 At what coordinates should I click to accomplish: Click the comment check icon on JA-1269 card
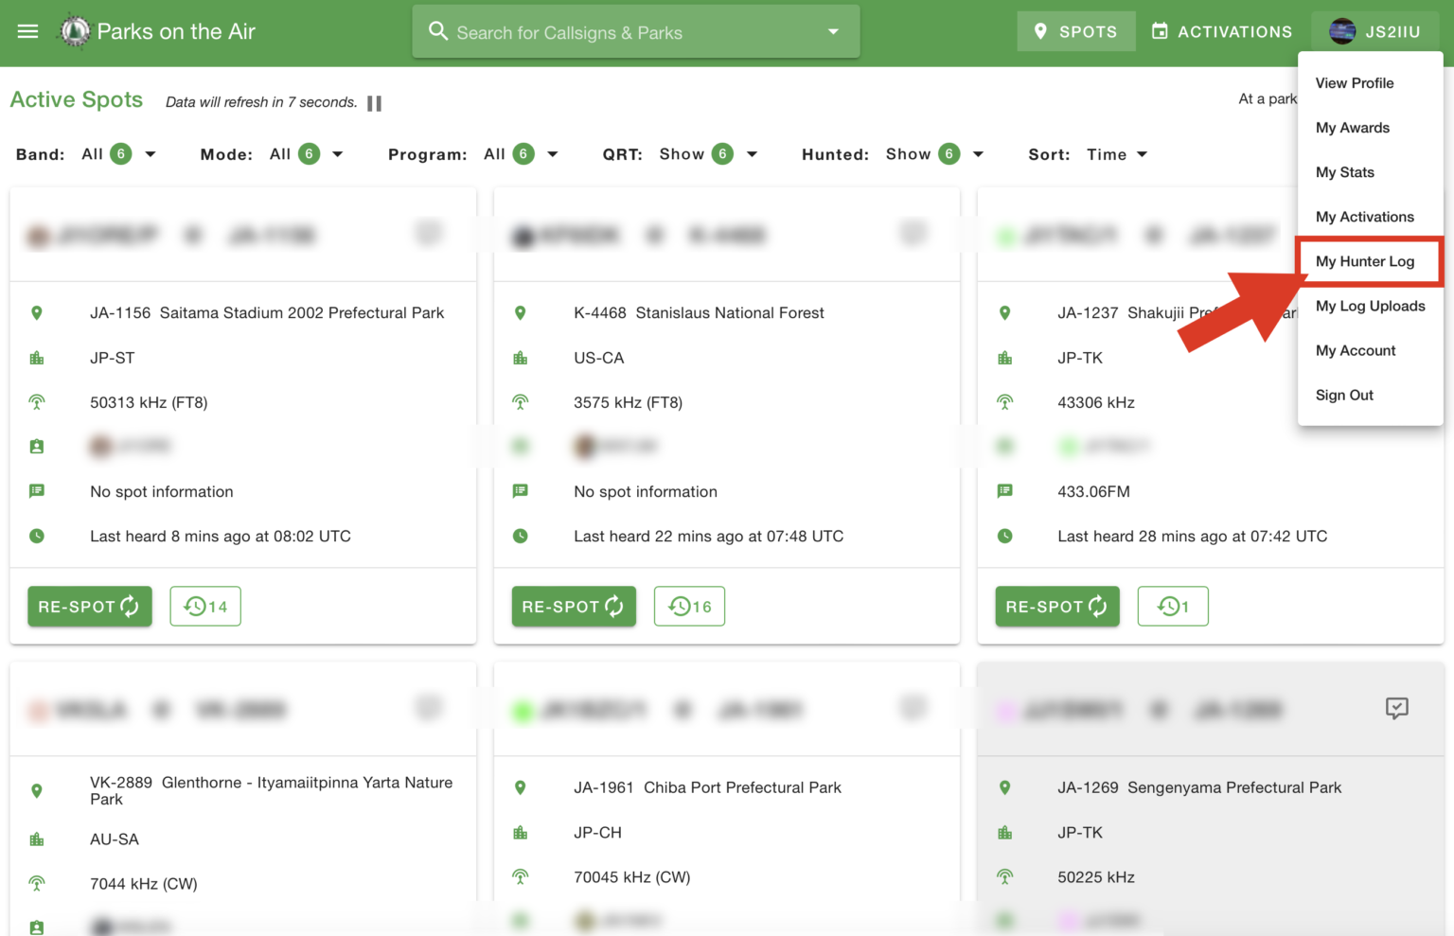pyautogui.click(x=1396, y=708)
